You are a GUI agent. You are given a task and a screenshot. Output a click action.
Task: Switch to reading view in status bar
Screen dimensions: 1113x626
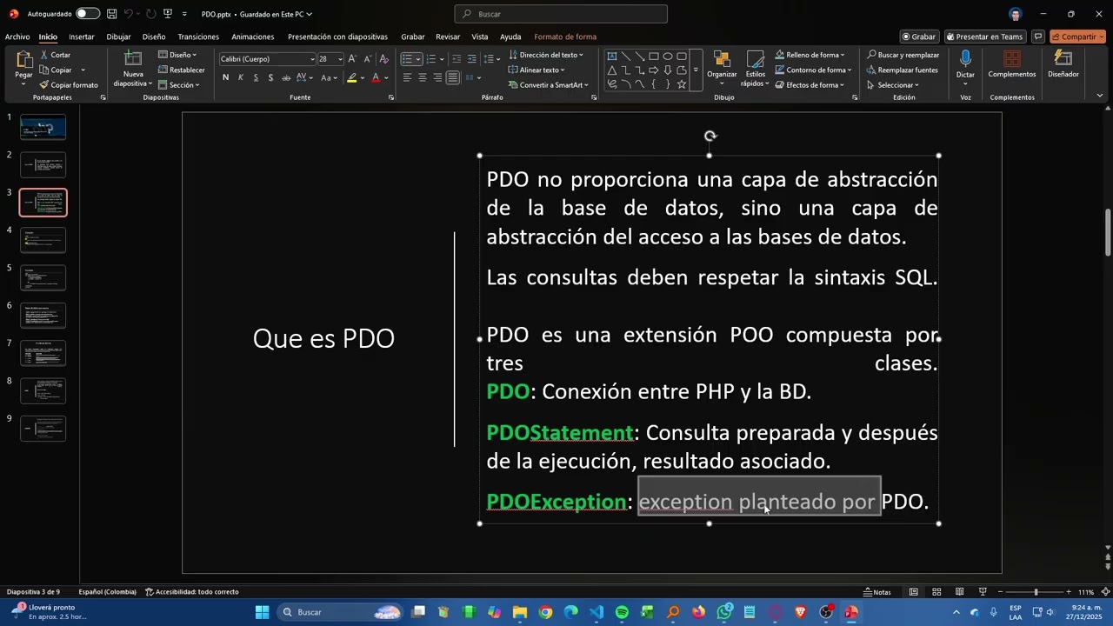coord(959,592)
